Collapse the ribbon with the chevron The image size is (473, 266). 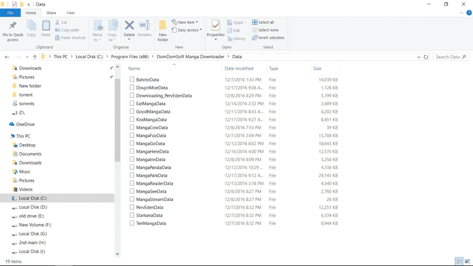(x=462, y=13)
